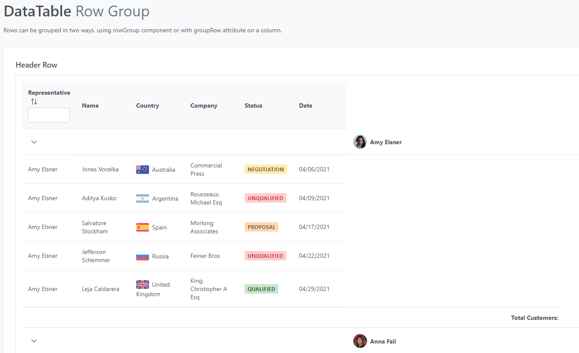This screenshot has height=353, width=579.
Task: Click the Status column header
Action: click(253, 105)
